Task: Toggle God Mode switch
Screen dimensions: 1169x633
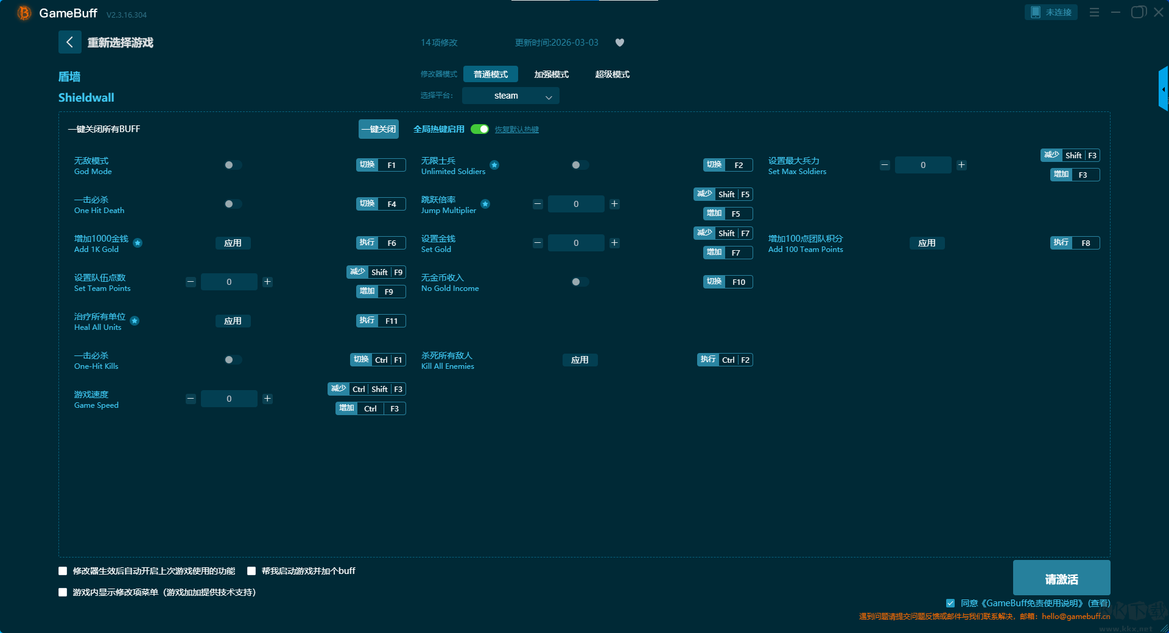Action: tap(232, 165)
